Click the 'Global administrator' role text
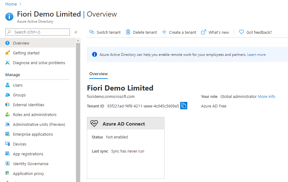Screen dimensions: 288x182 coord(238,96)
